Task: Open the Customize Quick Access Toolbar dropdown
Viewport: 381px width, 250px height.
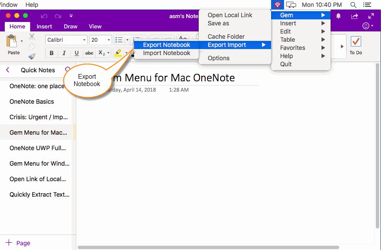Action: [71, 16]
